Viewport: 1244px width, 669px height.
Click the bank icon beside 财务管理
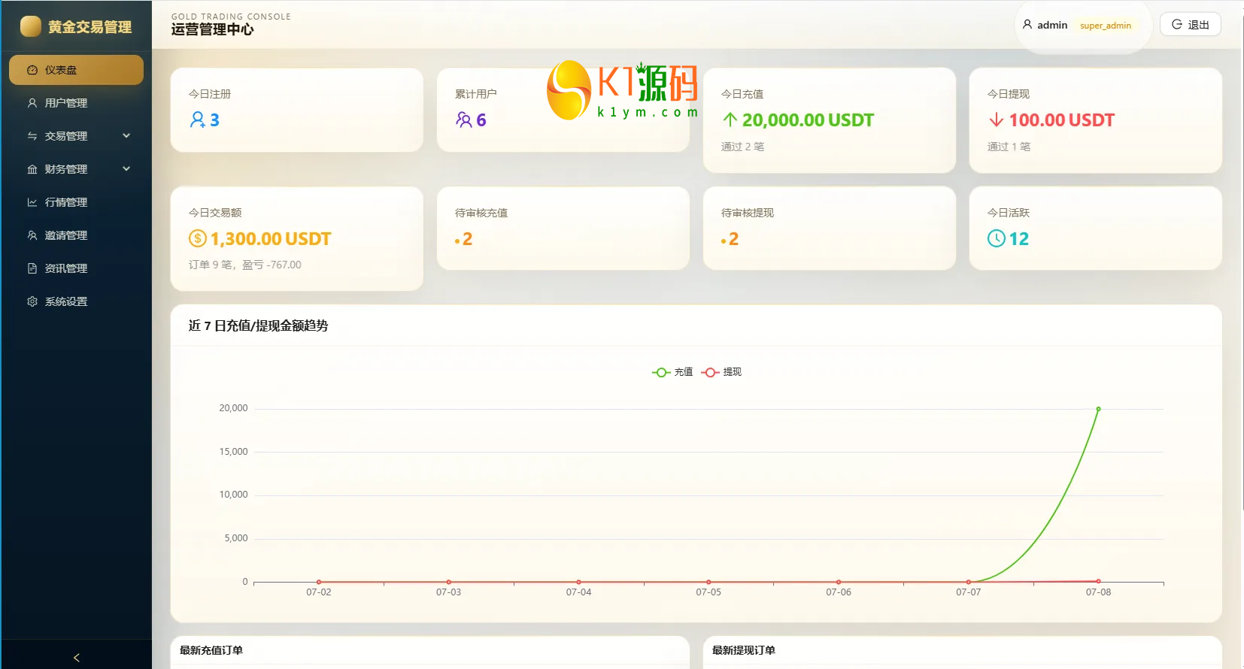[x=32, y=169]
